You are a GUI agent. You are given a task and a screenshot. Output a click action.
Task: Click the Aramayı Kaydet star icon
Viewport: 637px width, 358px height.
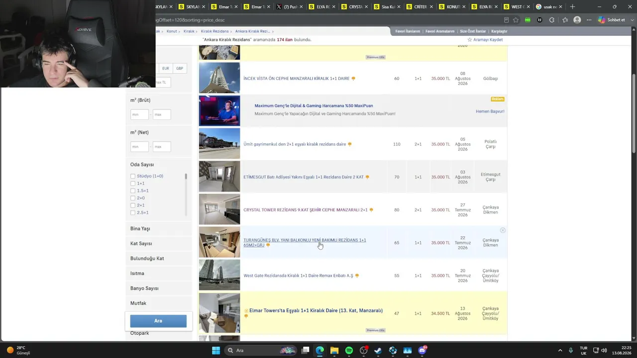click(x=469, y=40)
